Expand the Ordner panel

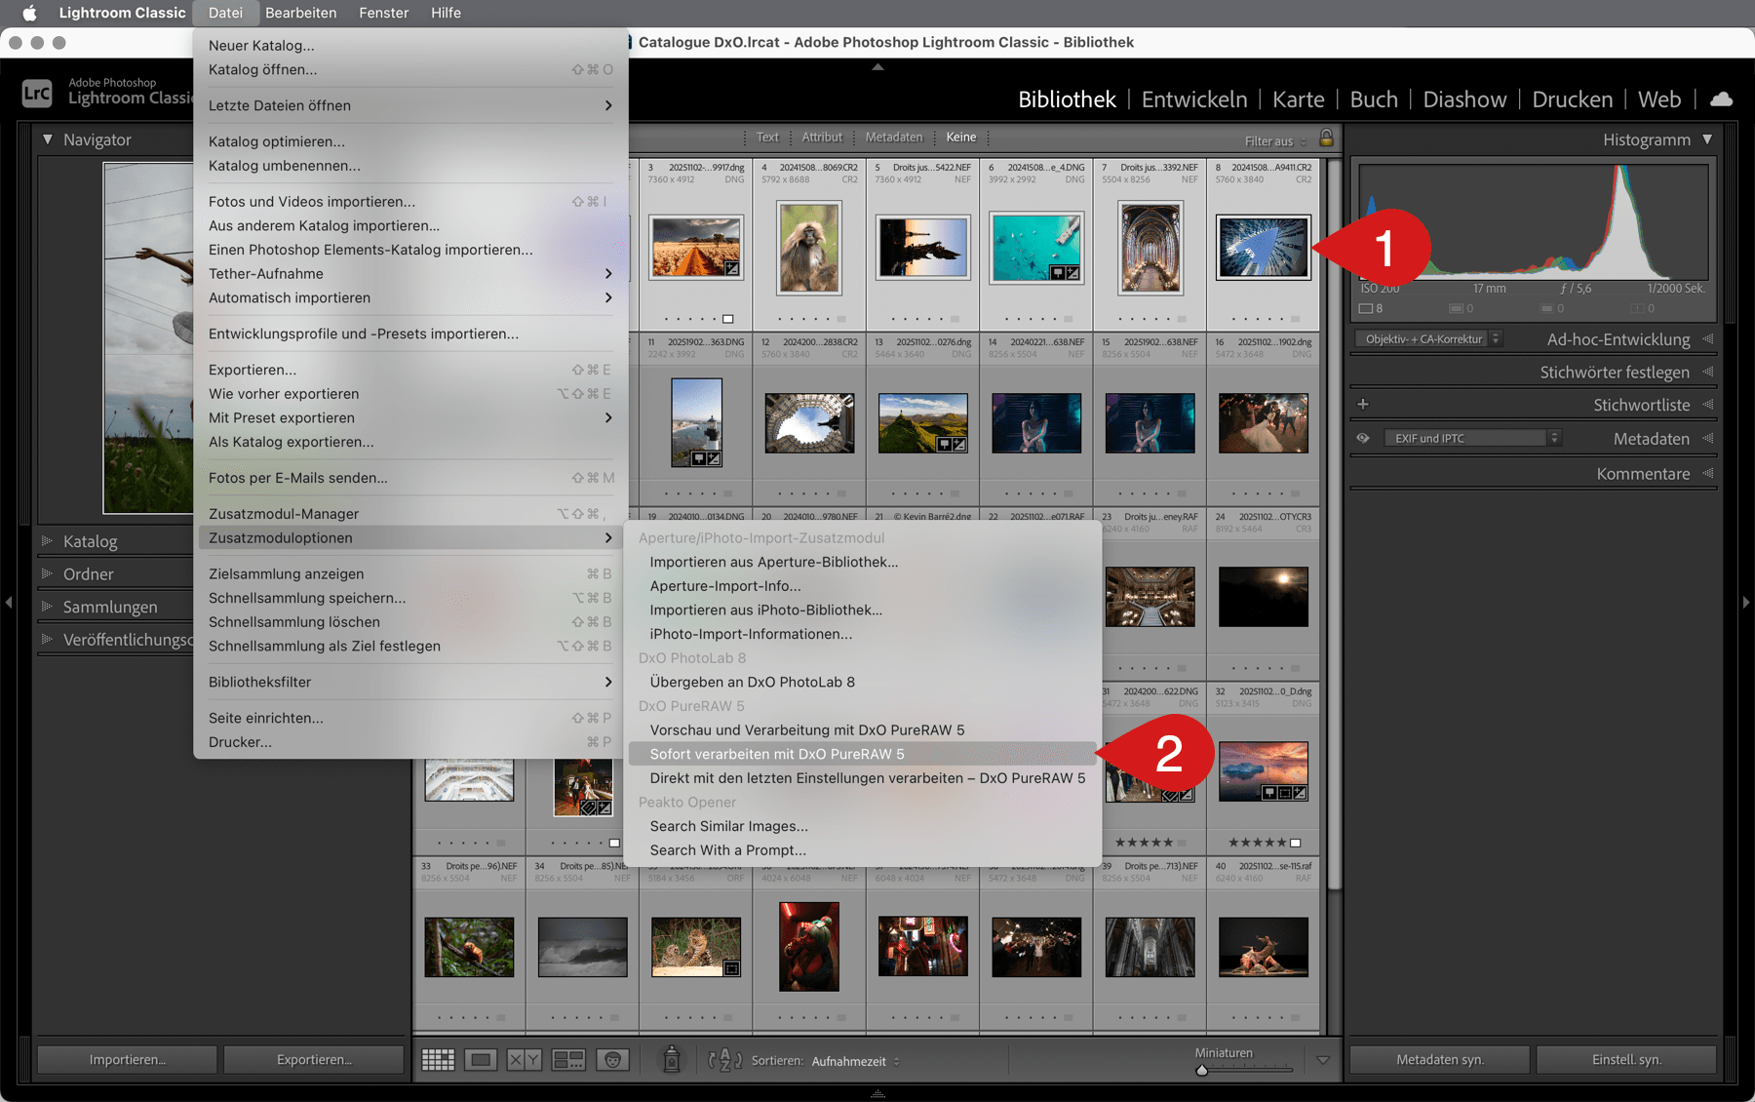click(47, 573)
